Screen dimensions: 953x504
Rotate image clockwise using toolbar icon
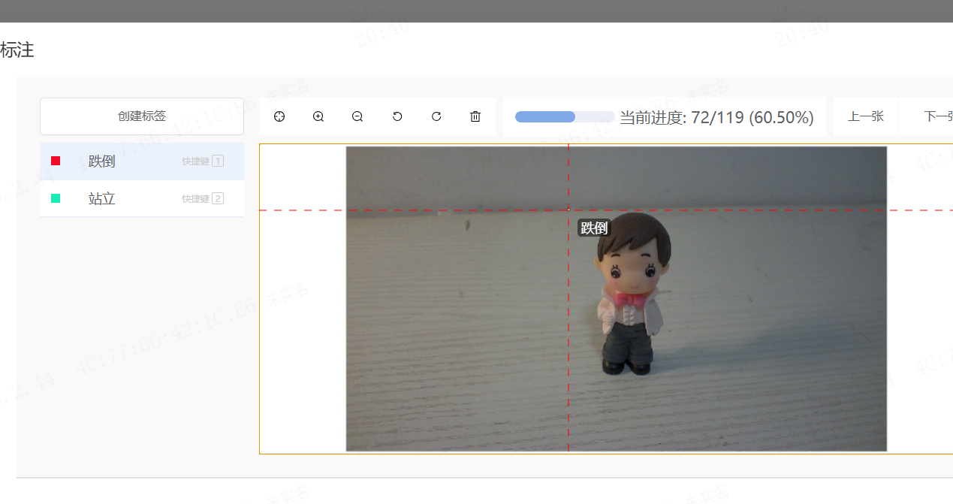[436, 116]
